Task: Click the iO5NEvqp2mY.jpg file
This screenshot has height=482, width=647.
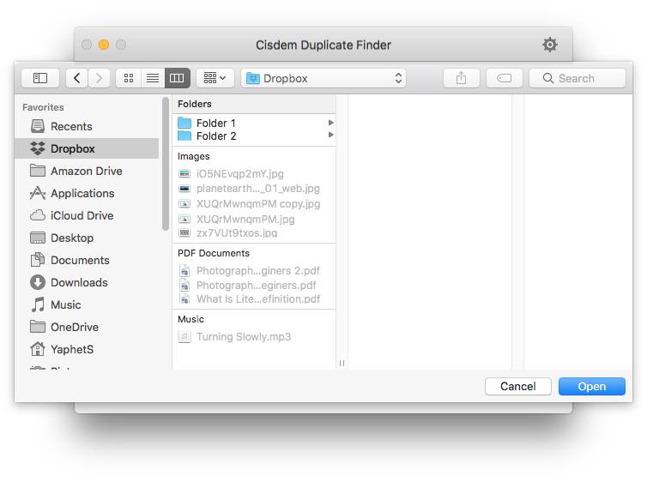Action: 254,173
